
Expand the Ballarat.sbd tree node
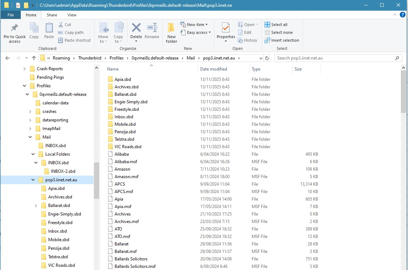(x=36, y=206)
